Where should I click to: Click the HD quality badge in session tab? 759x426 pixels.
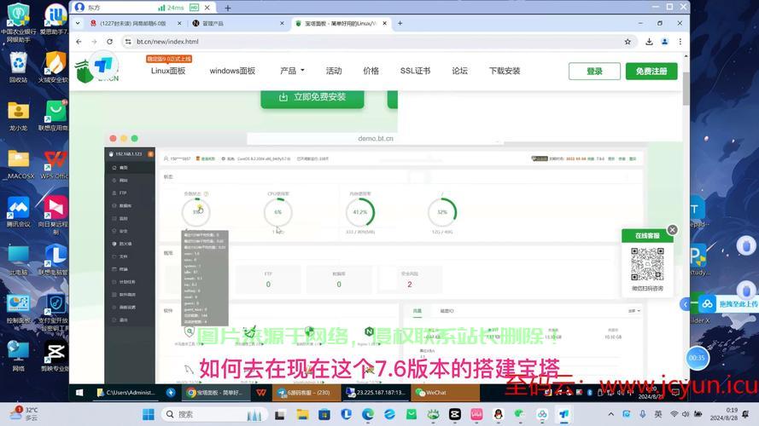194,8
